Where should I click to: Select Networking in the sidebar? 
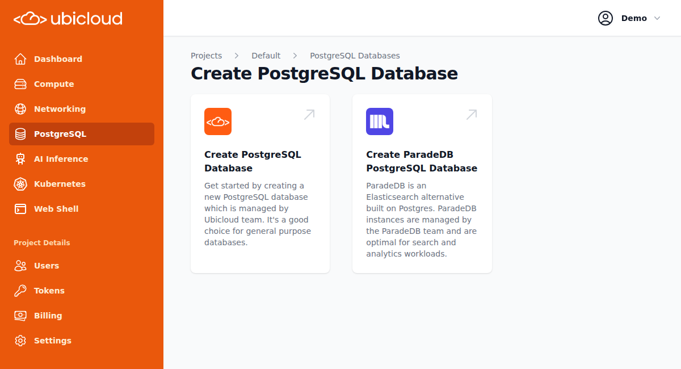click(x=82, y=109)
